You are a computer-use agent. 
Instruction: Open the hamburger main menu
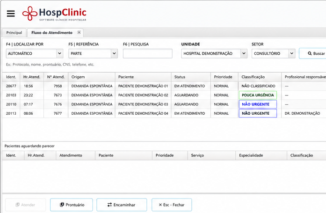[x=11, y=14]
